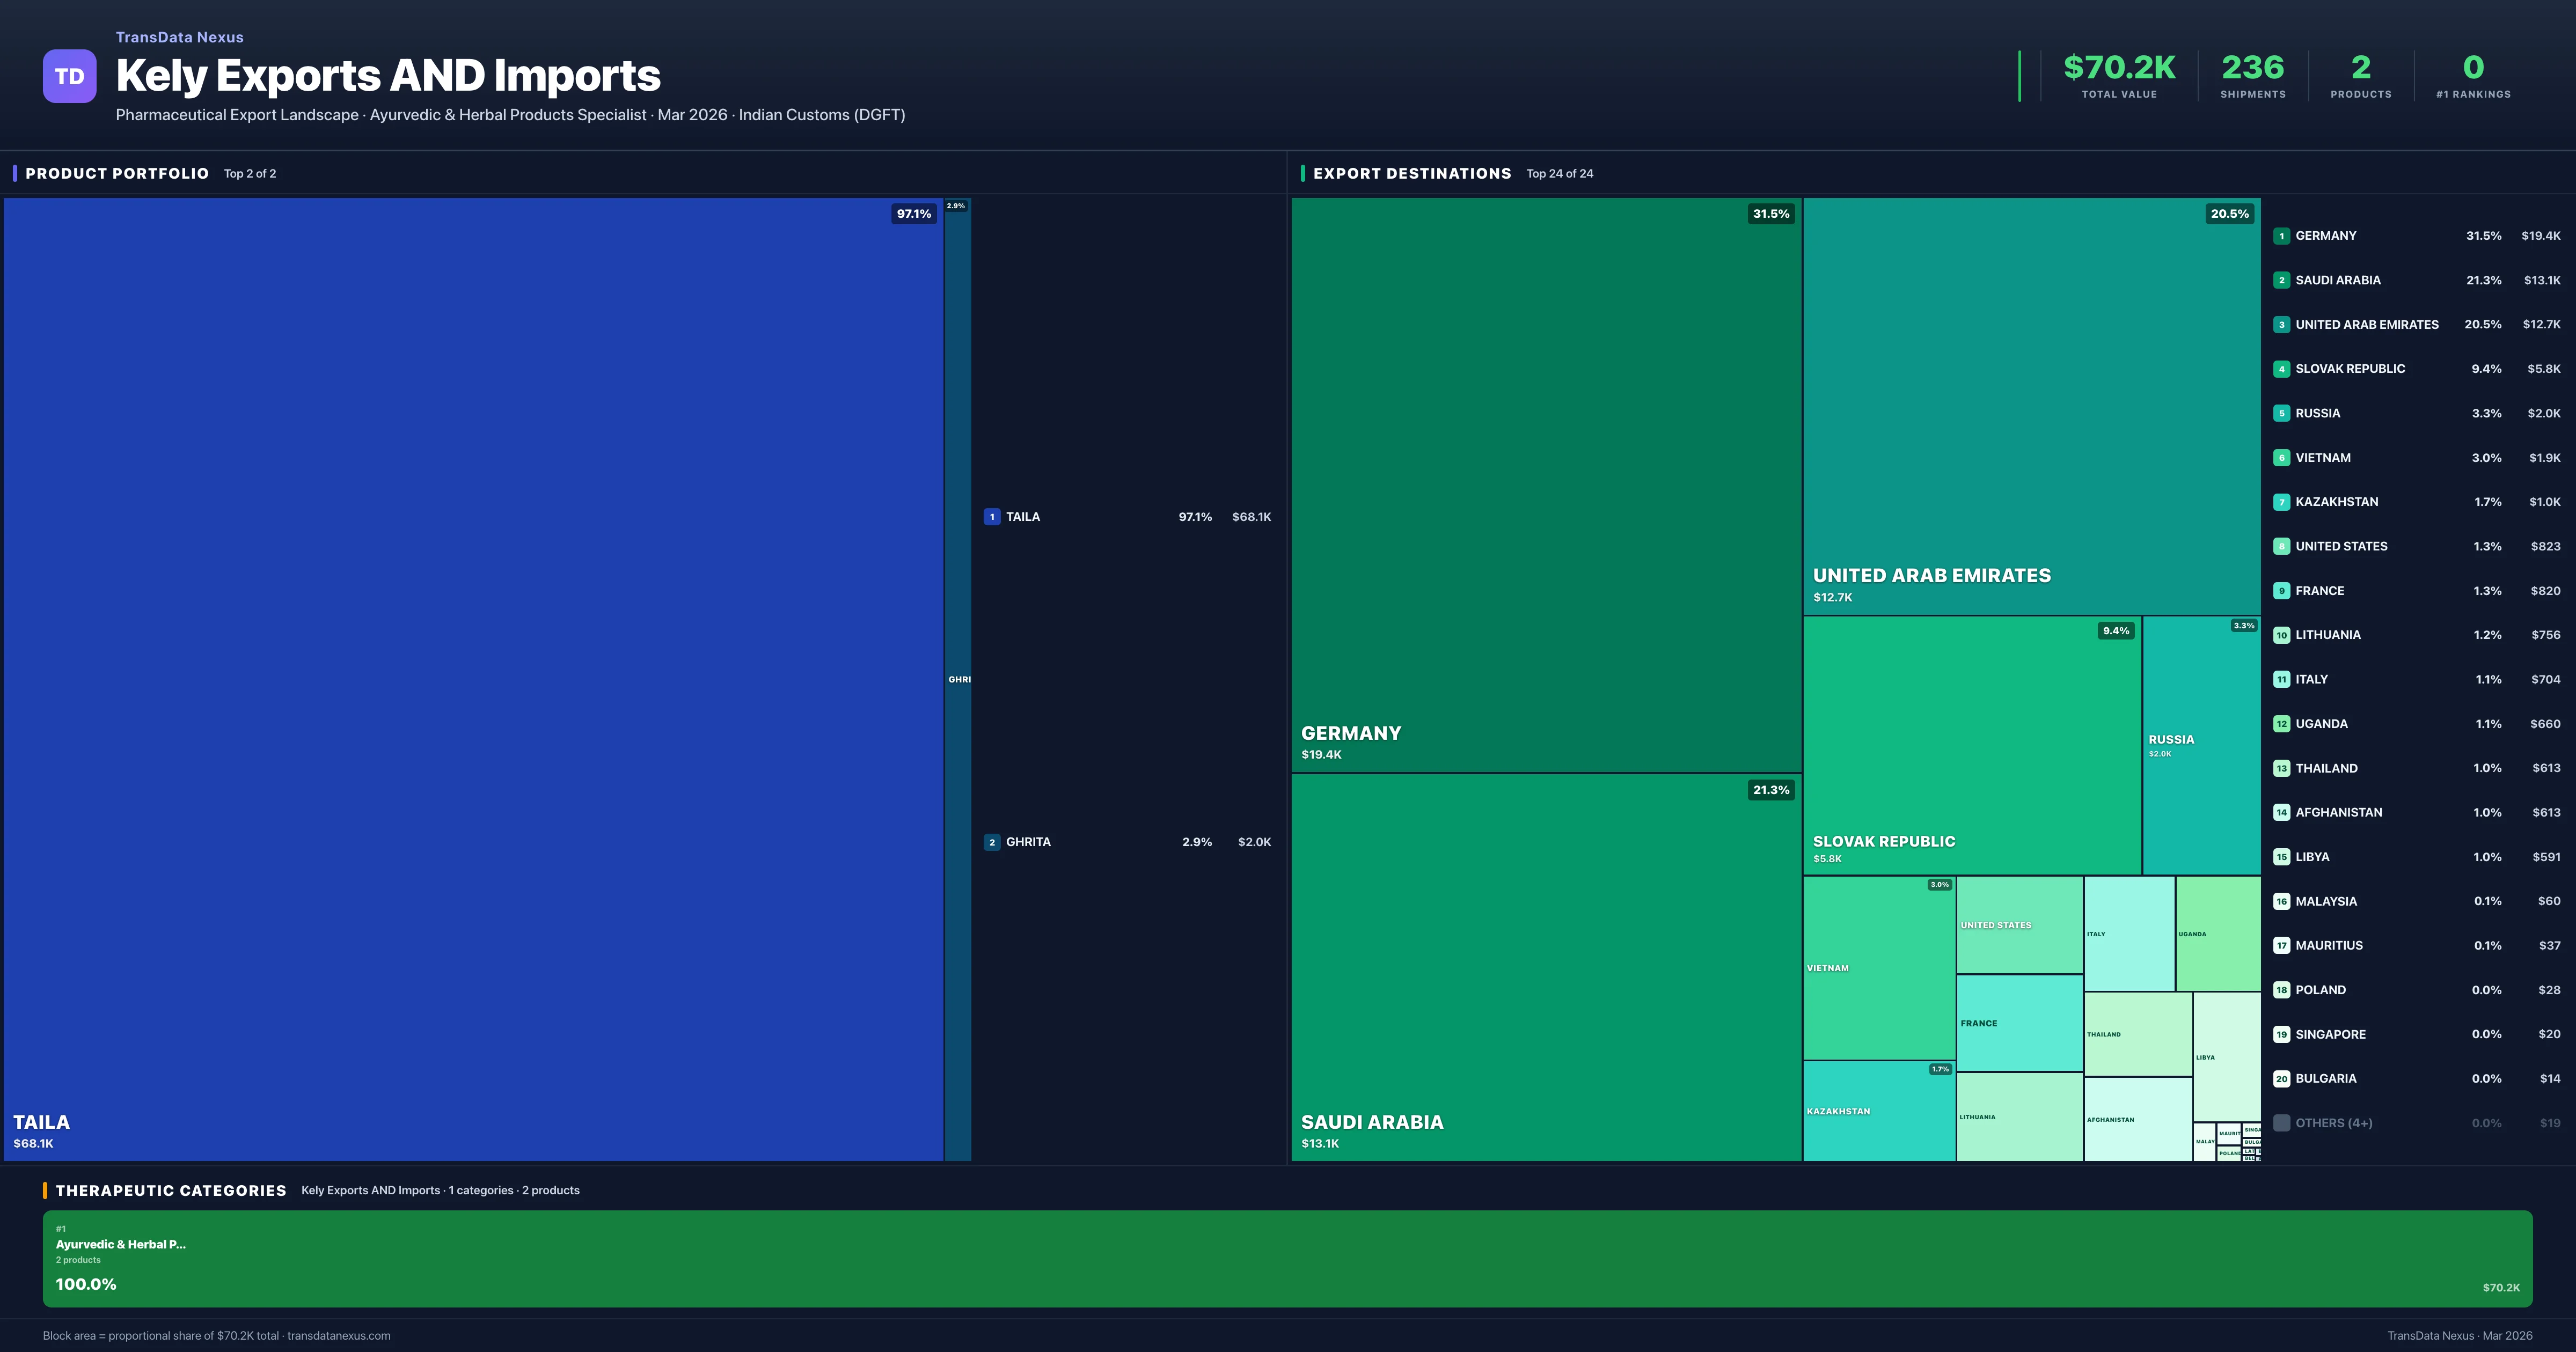Click the rank 1 badge next to TAILA
2576x1352 pixels.
(x=991, y=517)
